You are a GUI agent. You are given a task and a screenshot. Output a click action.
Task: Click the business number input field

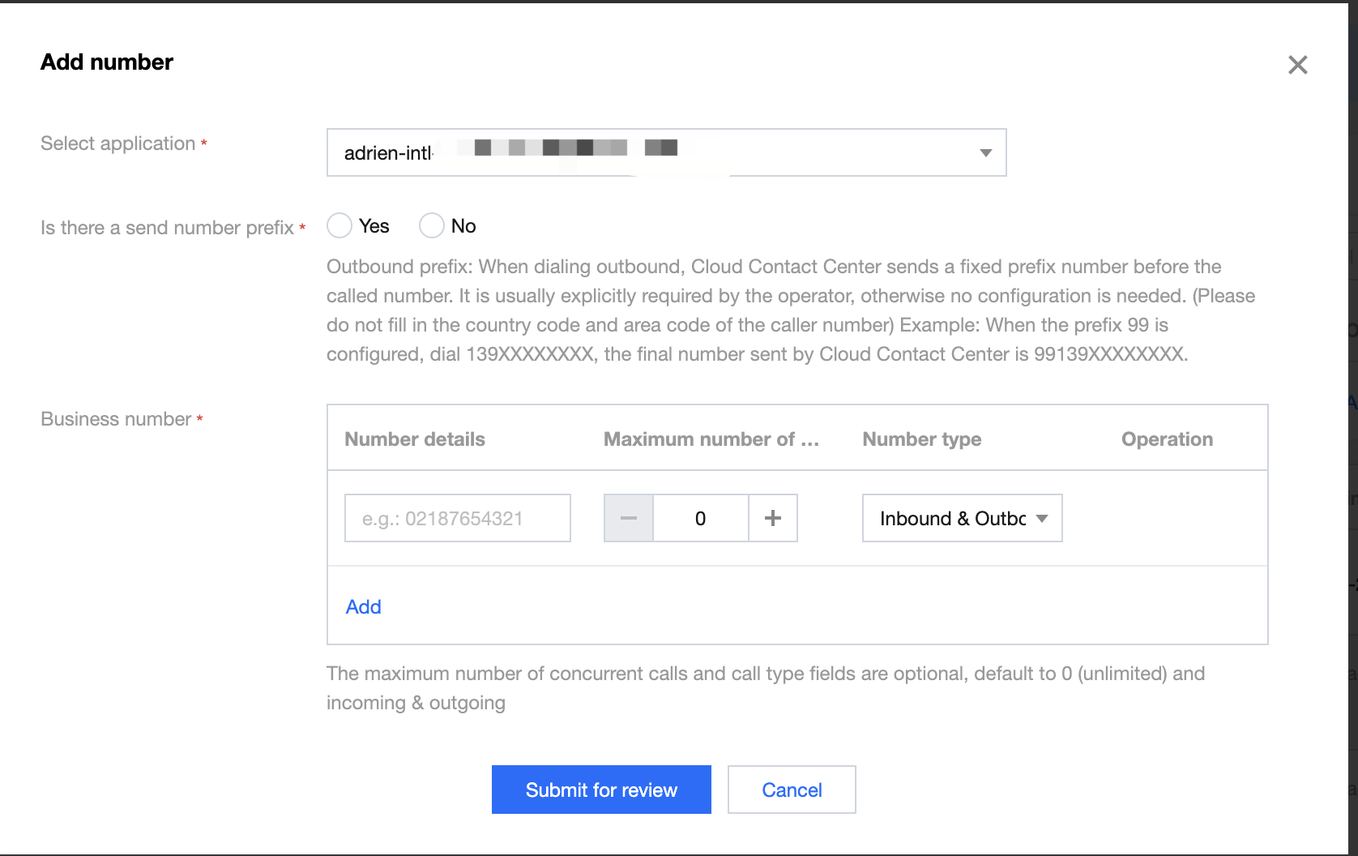pyautogui.click(x=457, y=518)
